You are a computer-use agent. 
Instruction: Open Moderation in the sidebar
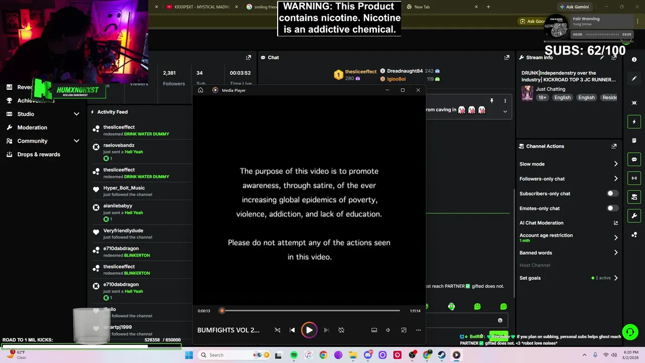pyautogui.click(x=32, y=128)
